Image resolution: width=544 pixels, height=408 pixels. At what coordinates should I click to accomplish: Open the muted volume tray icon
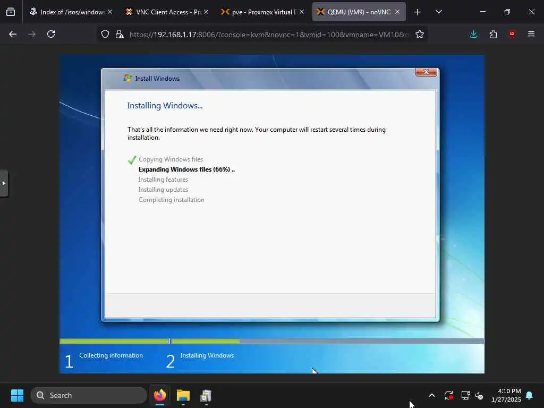pyautogui.click(x=480, y=395)
